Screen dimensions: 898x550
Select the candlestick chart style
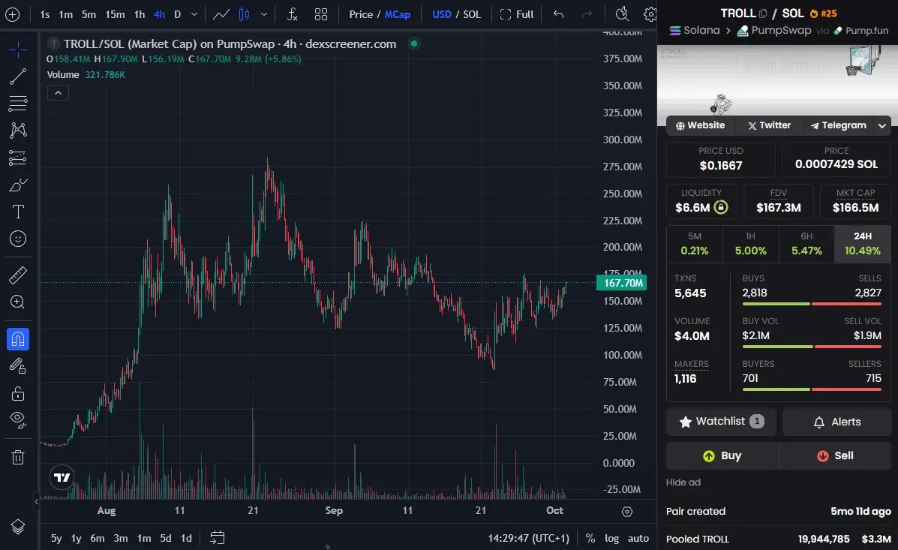pos(244,14)
